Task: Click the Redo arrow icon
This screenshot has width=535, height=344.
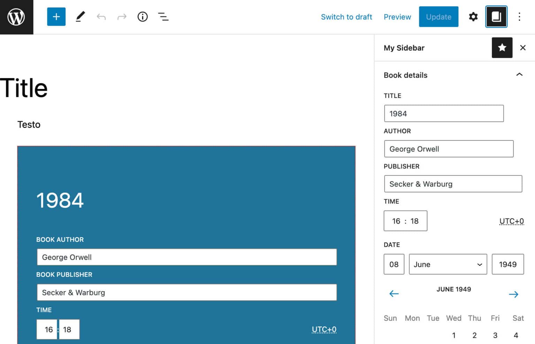Action: pos(122,16)
